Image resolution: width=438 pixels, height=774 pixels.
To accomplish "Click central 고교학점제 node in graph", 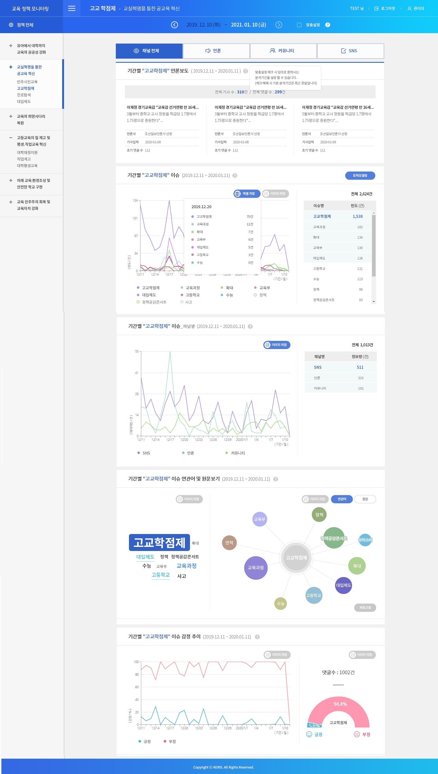I will pyautogui.click(x=296, y=558).
